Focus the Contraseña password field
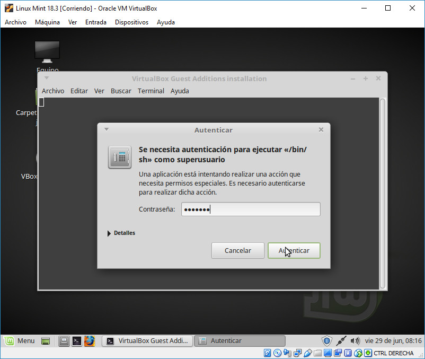Screen dimensions: 425x359 251,209
